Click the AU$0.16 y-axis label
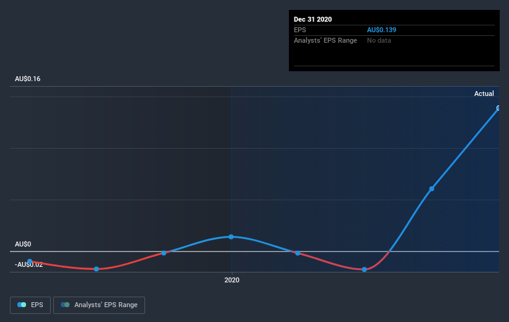 [x=28, y=79]
